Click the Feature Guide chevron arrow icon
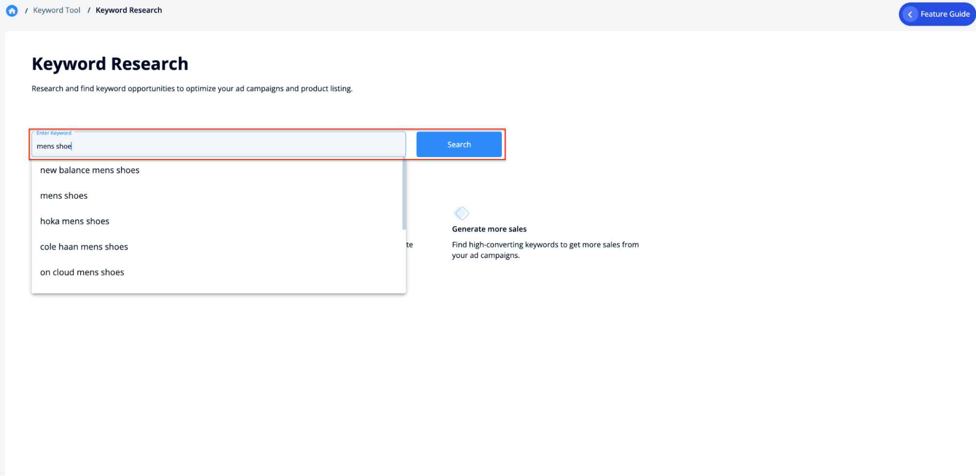Screen dimensions: 976x476 tap(910, 14)
